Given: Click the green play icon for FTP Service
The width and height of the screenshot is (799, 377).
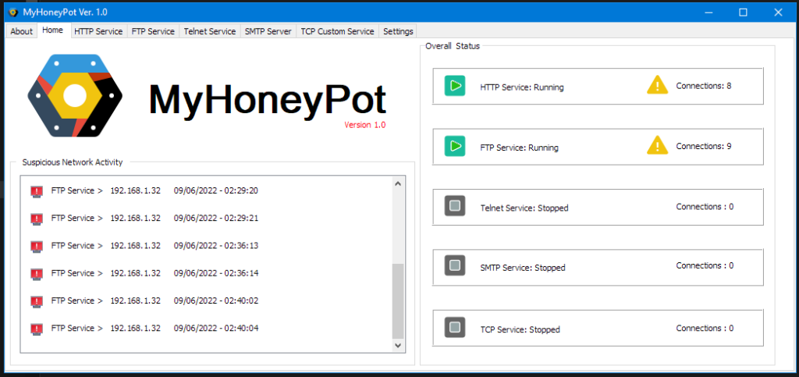Looking at the screenshot, I should point(455,146).
